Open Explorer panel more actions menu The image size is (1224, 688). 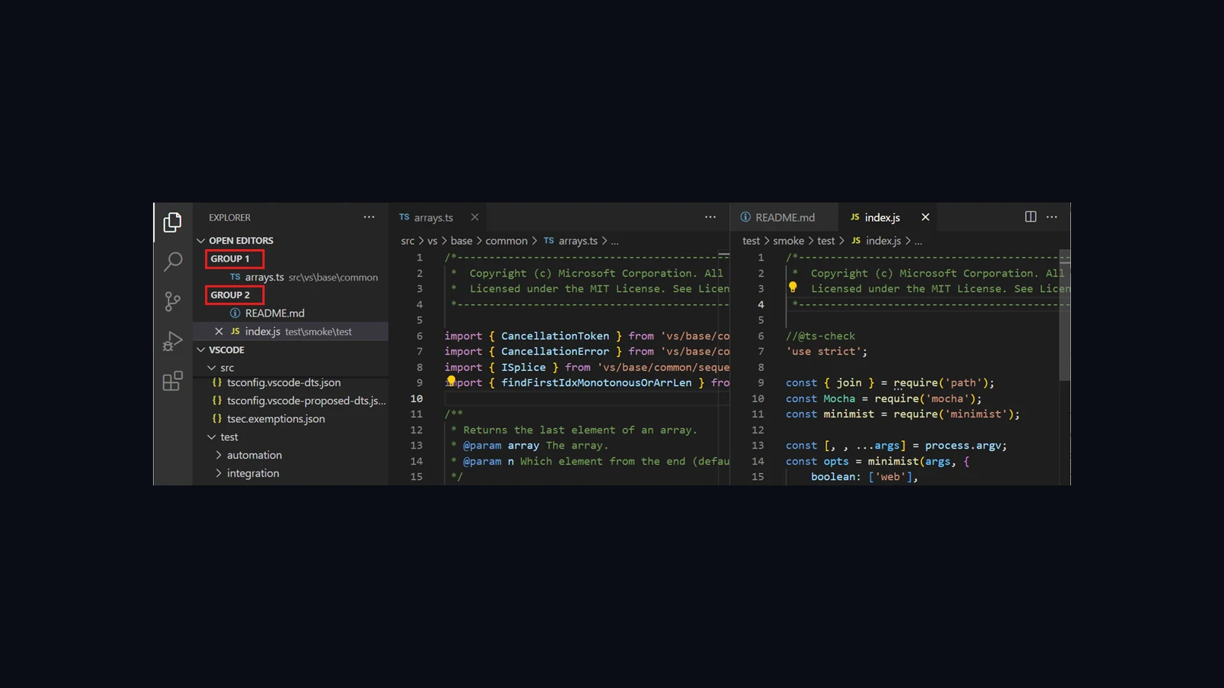coord(369,217)
